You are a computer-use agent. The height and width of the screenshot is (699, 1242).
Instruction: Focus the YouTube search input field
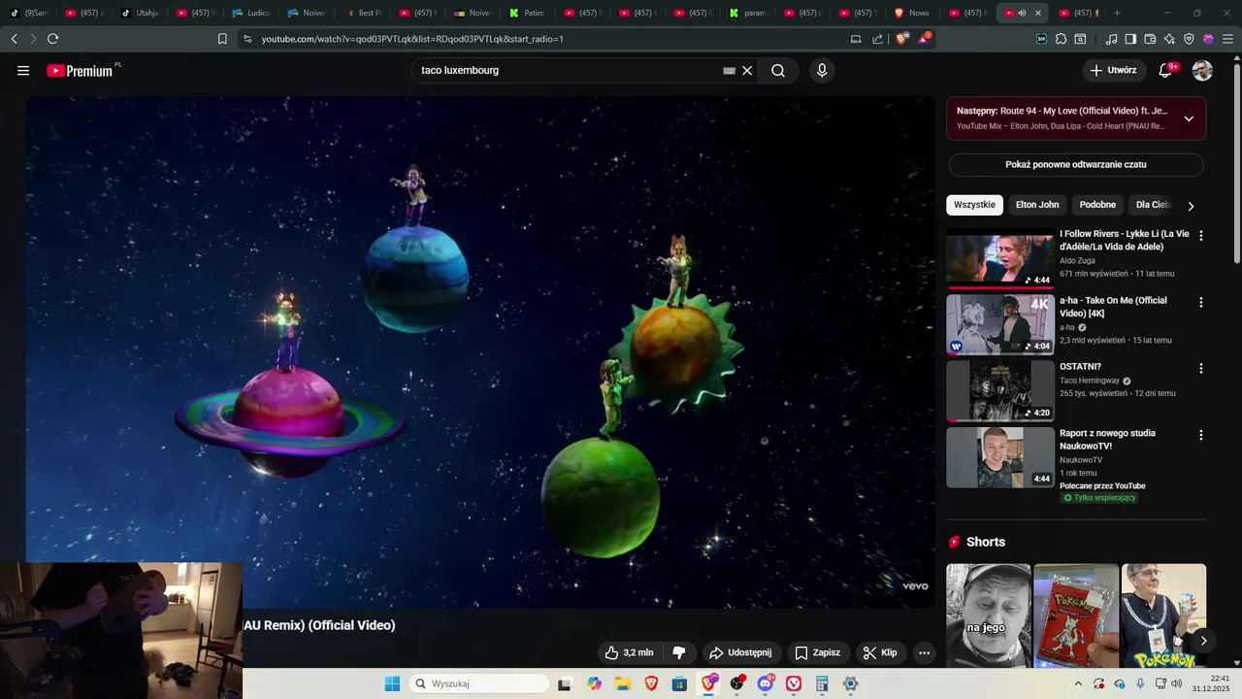(568, 71)
